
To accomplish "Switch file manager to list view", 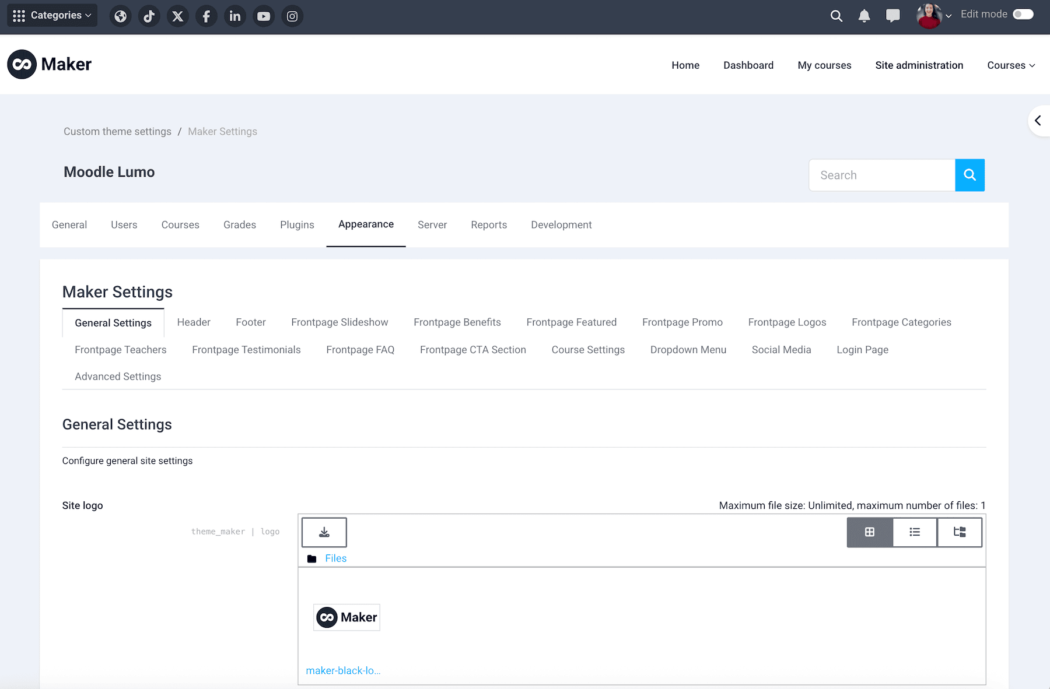I will (915, 532).
